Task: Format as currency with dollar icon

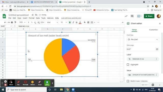Action: click(x=29, y=22)
